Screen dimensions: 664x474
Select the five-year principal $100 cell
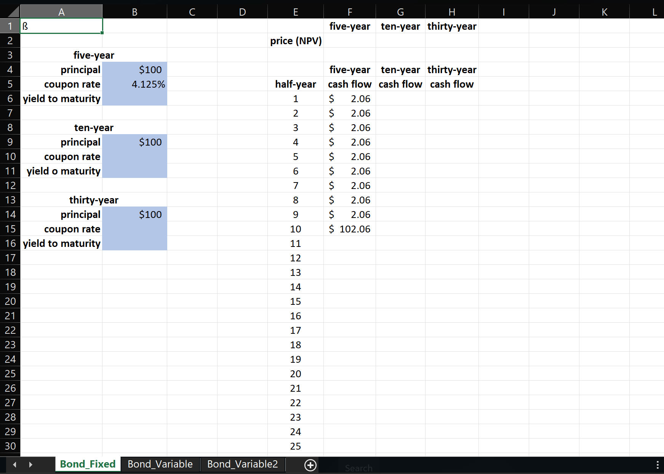134,70
